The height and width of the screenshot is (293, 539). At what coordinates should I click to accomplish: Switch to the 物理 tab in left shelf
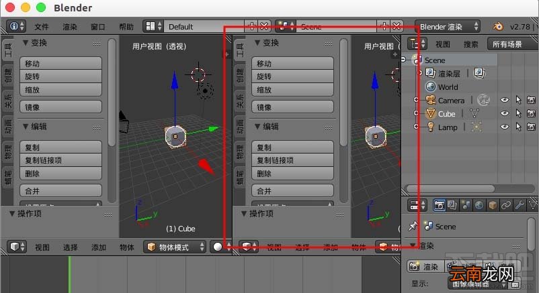pos(8,152)
